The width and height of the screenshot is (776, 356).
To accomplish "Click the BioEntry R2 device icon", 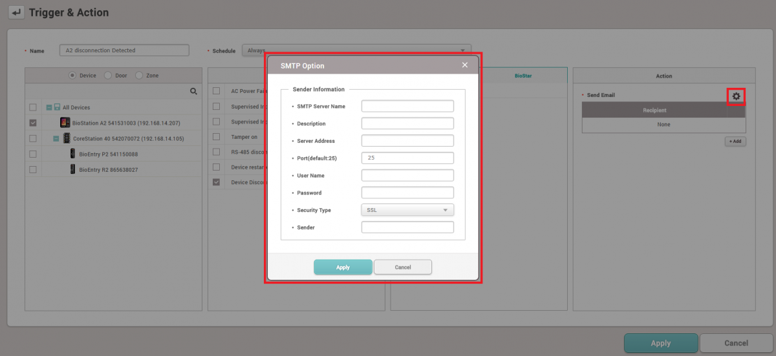I will pos(73,169).
